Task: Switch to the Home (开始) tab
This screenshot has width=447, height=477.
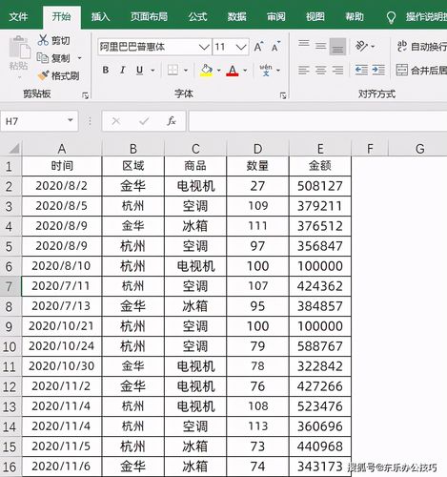Action: [62, 16]
